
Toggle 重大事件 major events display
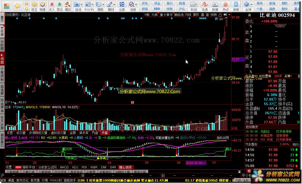point(166,15)
